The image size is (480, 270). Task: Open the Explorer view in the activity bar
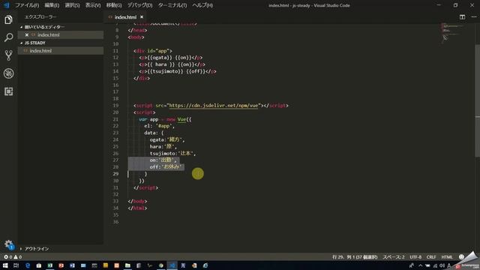pos(8,20)
